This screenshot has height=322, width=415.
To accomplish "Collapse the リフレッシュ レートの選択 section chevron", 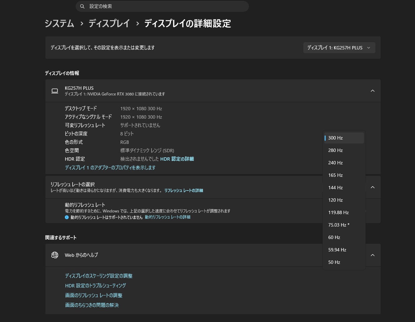I will click(x=373, y=187).
